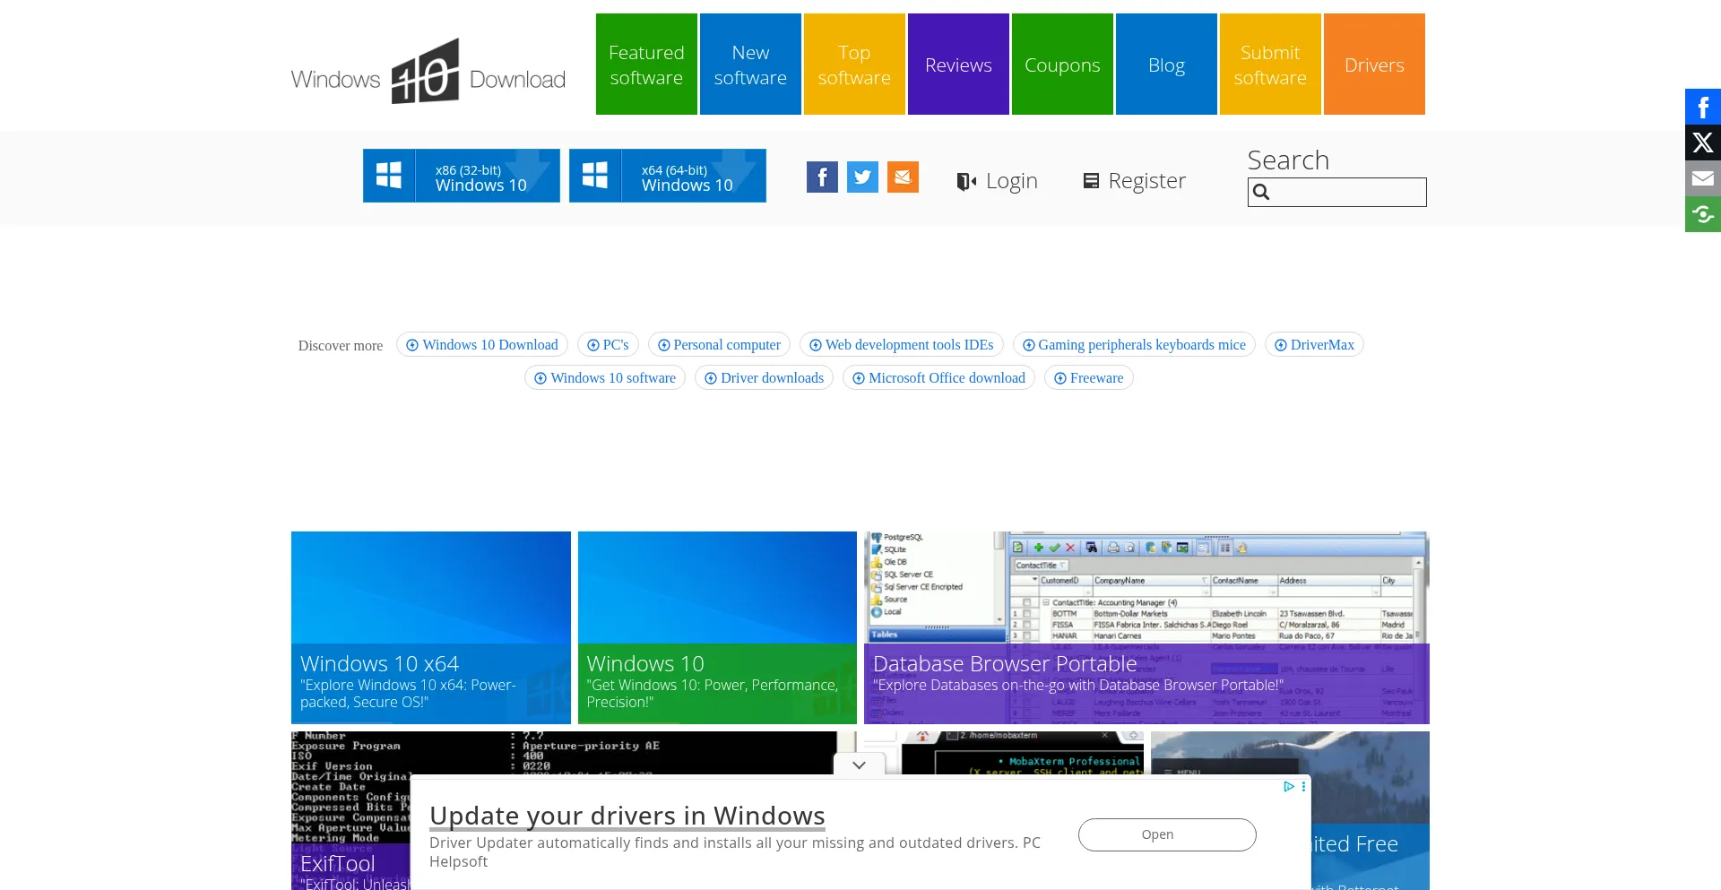Go to the Drivers menu tile

(1374, 65)
